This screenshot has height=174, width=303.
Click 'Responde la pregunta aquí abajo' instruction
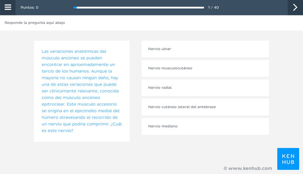coord(35,23)
